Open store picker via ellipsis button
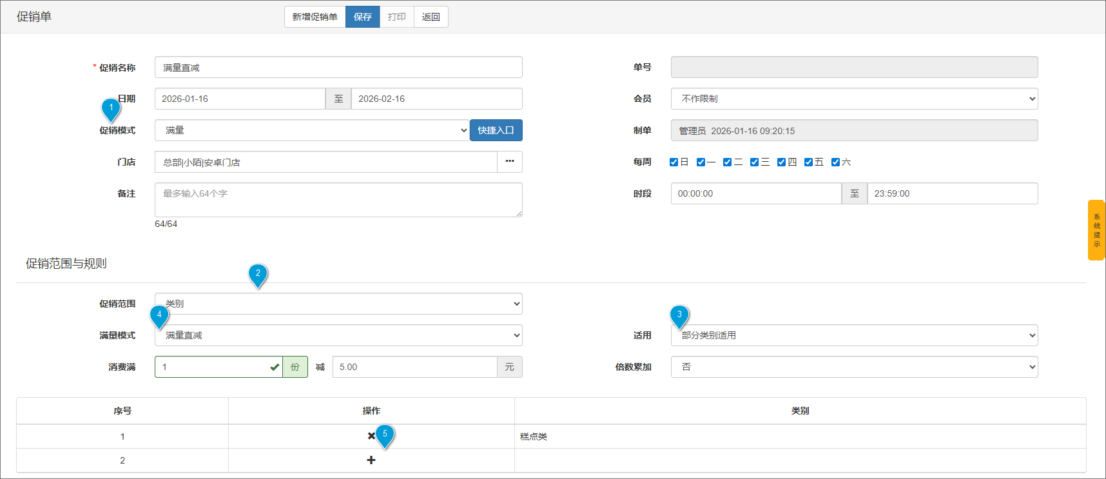 [509, 162]
